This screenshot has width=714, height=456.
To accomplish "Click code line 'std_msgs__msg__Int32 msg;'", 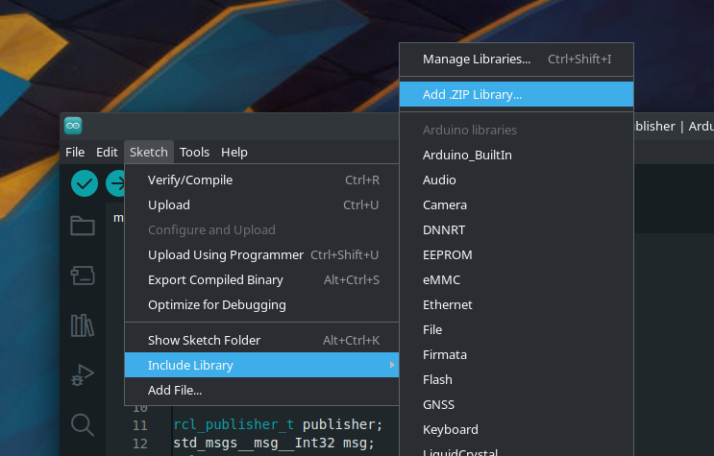I will pyautogui.click(x=274, y=443).
